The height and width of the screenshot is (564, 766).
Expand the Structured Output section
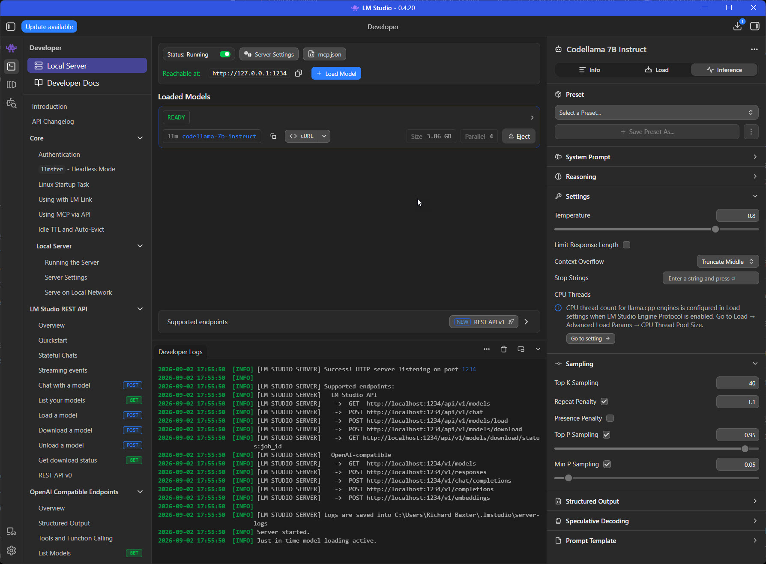point(656,501)
